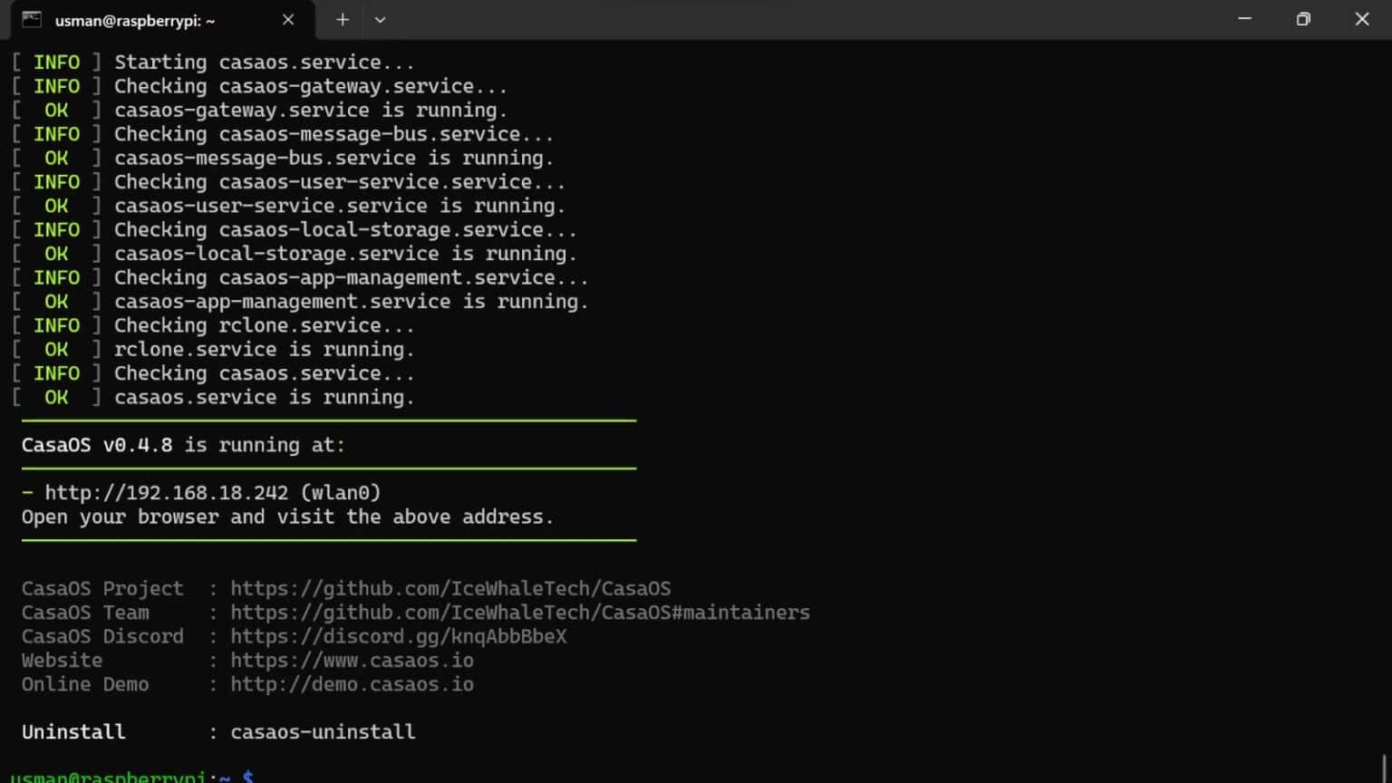Click the "rclone.service is running" log line
Viewport: 1392px width, 783px height.
(x=263, y=350)
